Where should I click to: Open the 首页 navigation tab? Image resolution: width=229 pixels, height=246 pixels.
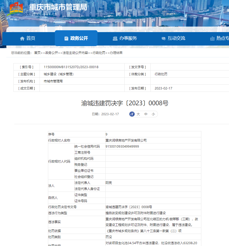[28, 38]
